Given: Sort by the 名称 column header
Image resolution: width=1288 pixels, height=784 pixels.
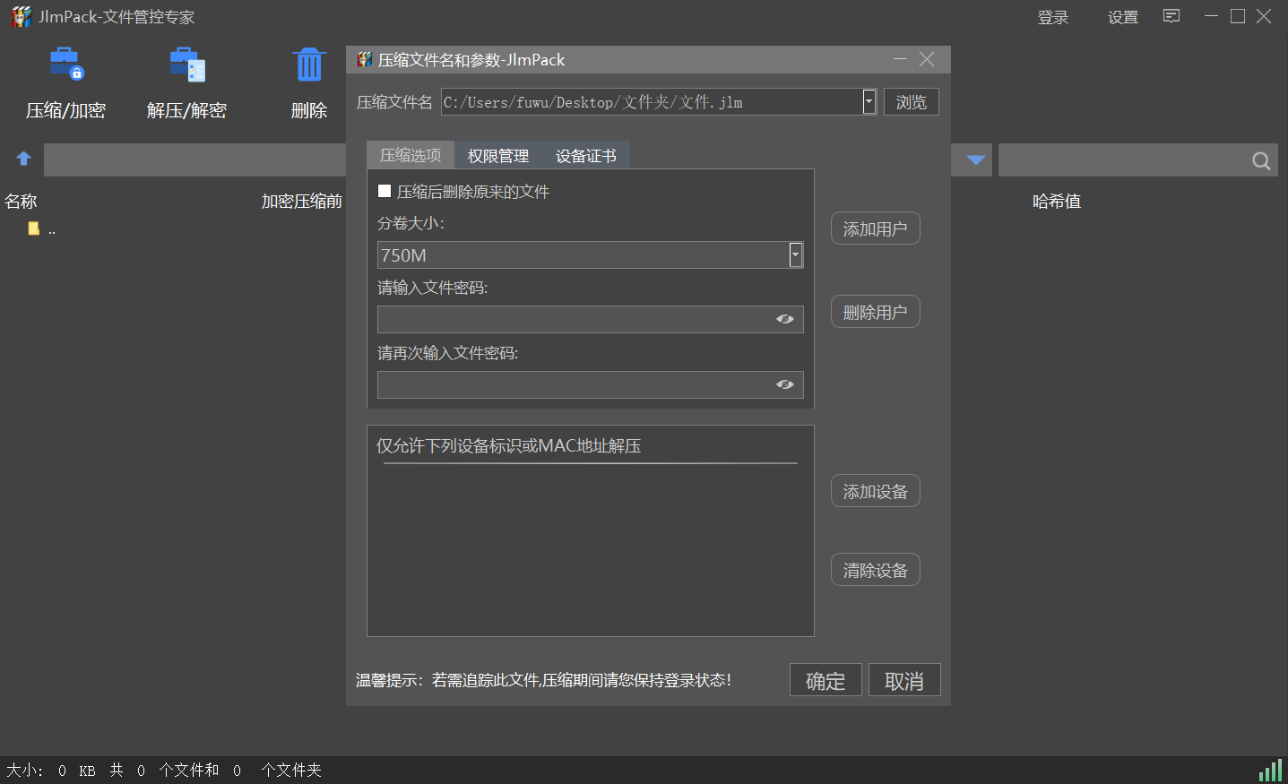Looking at the screenshot, I should coord(21,202).
